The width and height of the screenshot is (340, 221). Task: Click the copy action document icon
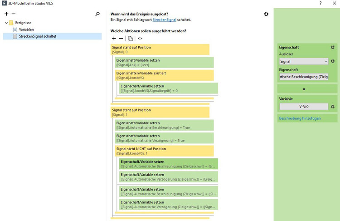tap(131, 39)
